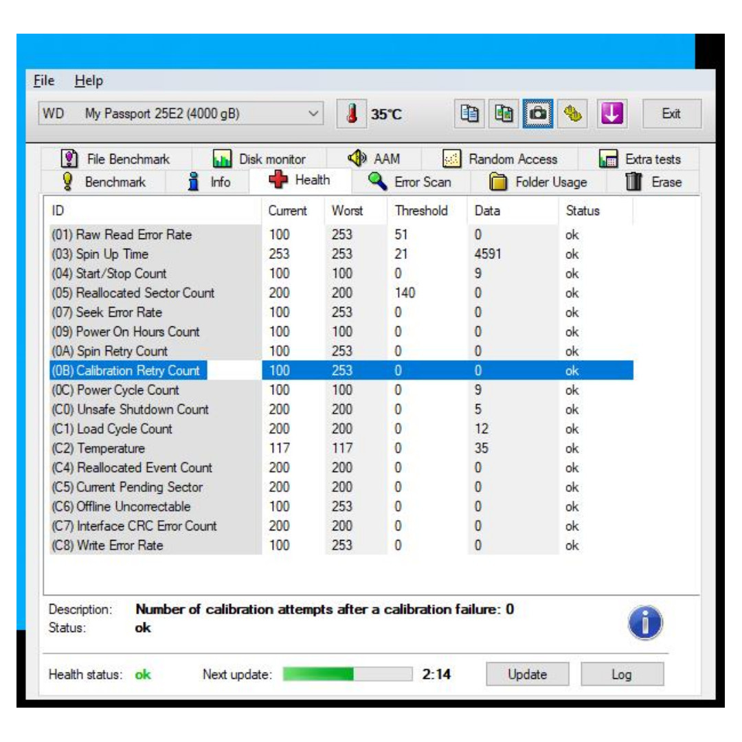Click the blue info icon near description

click(x=645, y=623)
